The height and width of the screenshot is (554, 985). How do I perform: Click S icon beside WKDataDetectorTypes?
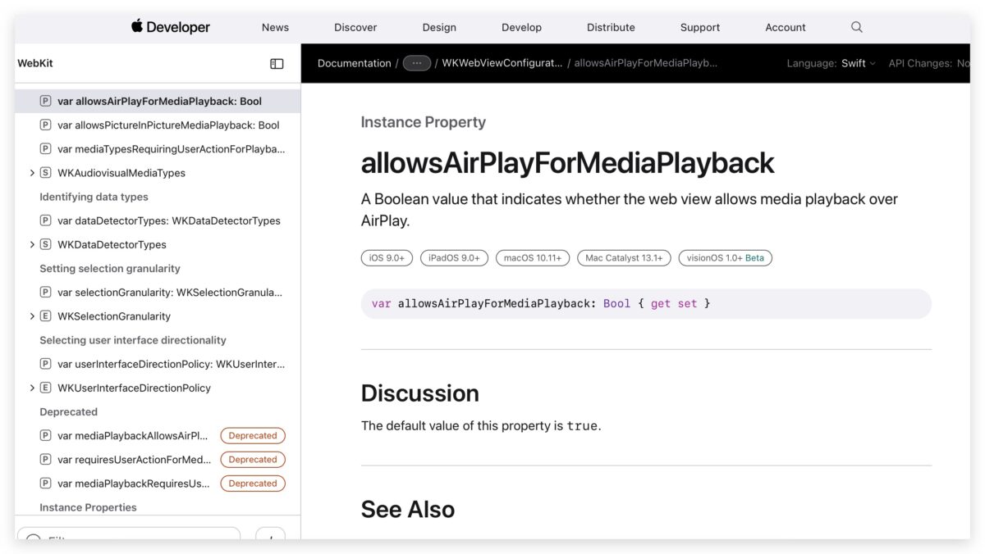click(46, 244)
